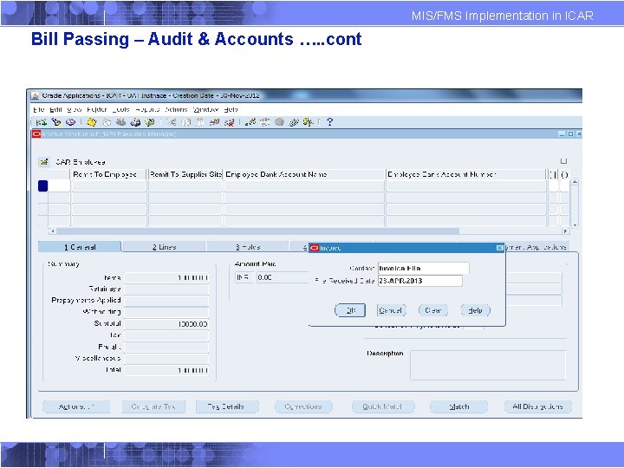Image resolution: width=624 pixels, height=468 pixels.
Task: Click the All Distributions button
Action: (x=537, y=406)
